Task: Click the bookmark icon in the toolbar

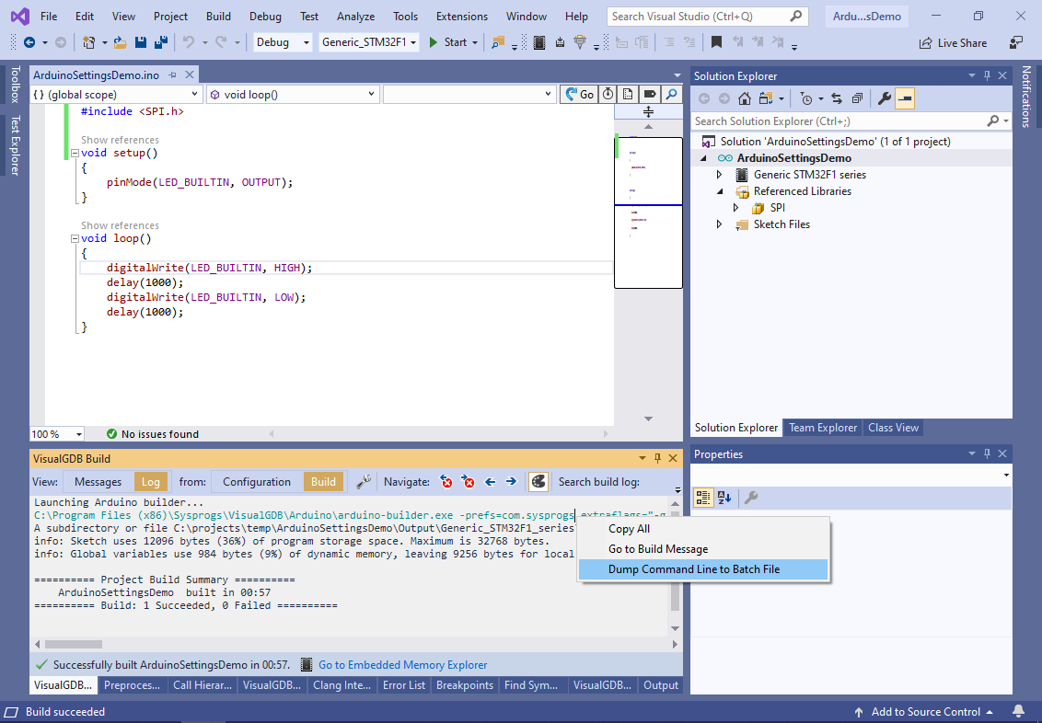Action: [716, 42]
